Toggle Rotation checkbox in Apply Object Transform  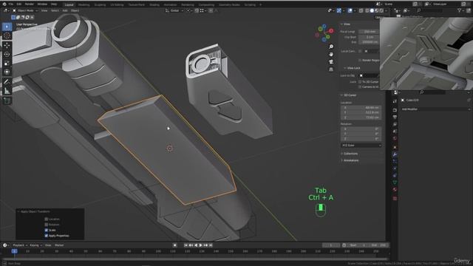(46, 225)
